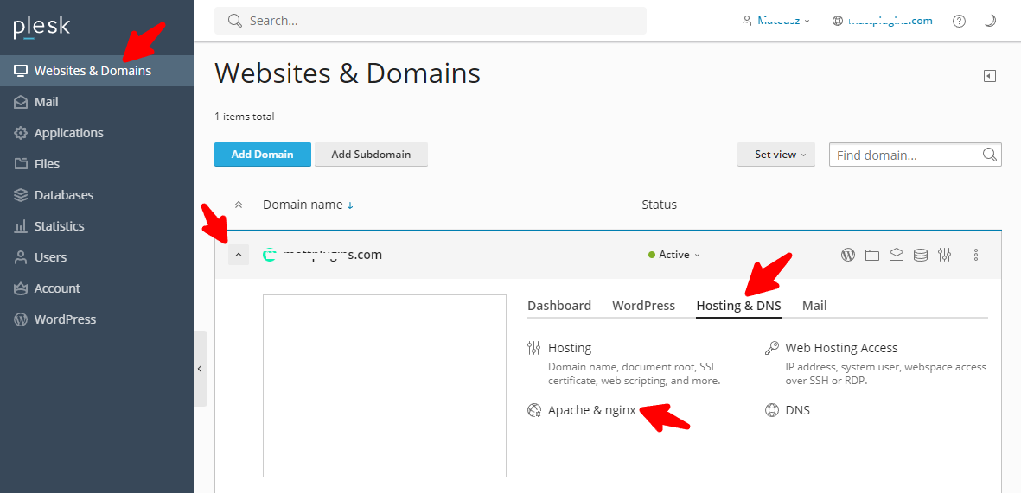Open Statistics in the sidebar
The height and width of the screenshot is (493, 1021).
tap(96, 226)
